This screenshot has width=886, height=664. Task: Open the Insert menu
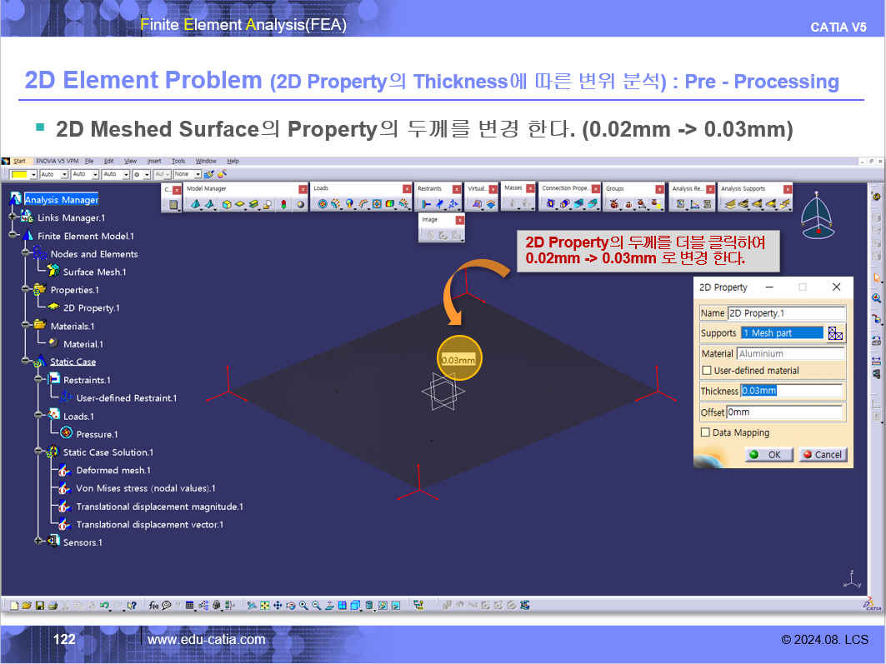coord(154,161)
